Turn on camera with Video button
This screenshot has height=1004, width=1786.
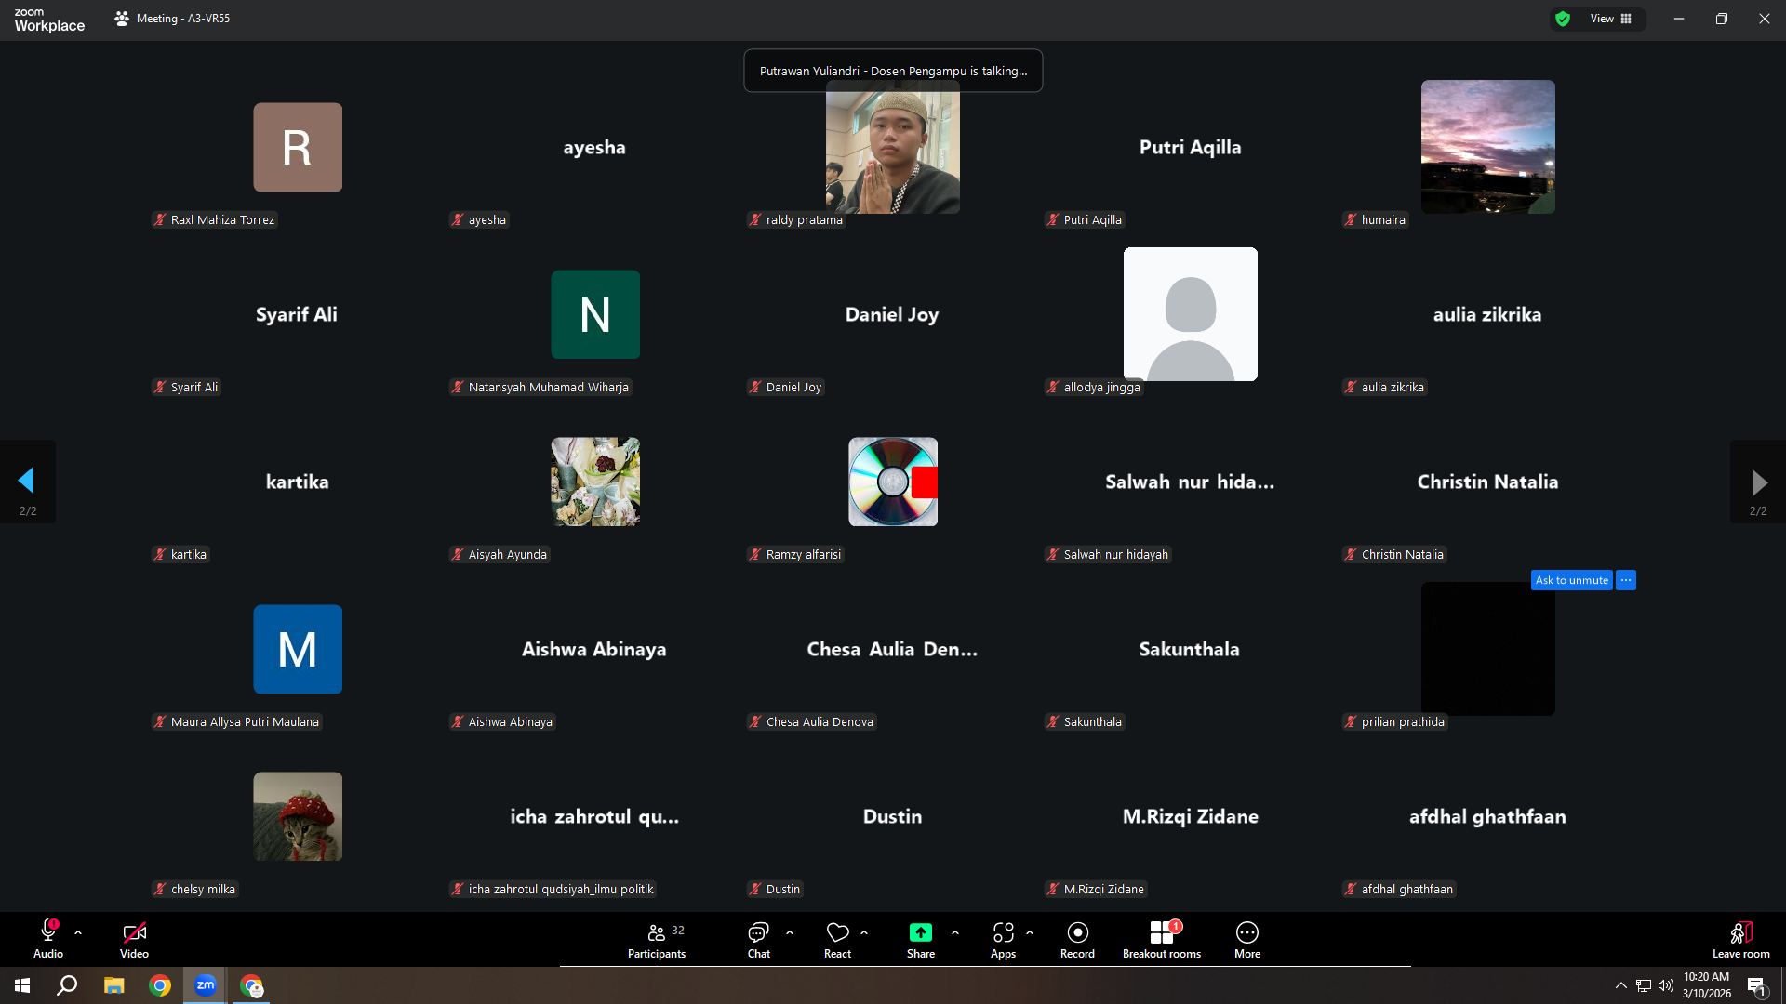[x=134, y=940]
